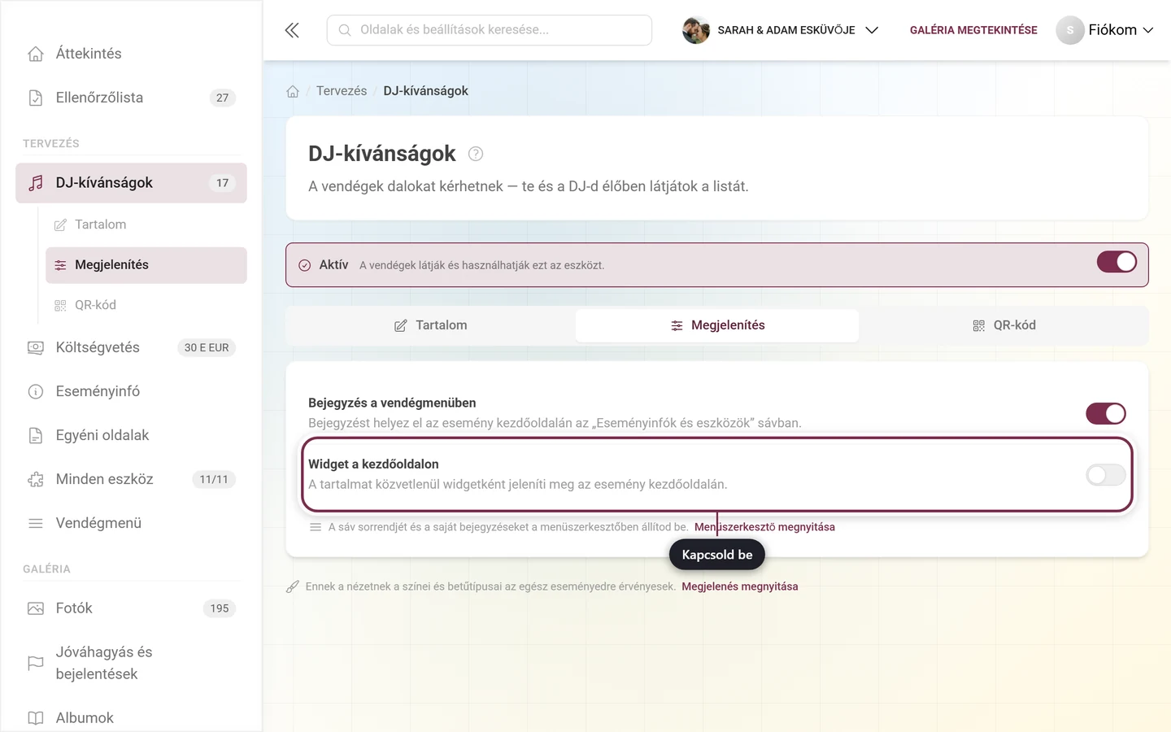Click Galéria megtekintése link
This screenshot has width=1171, height=732.
[973, 30]
